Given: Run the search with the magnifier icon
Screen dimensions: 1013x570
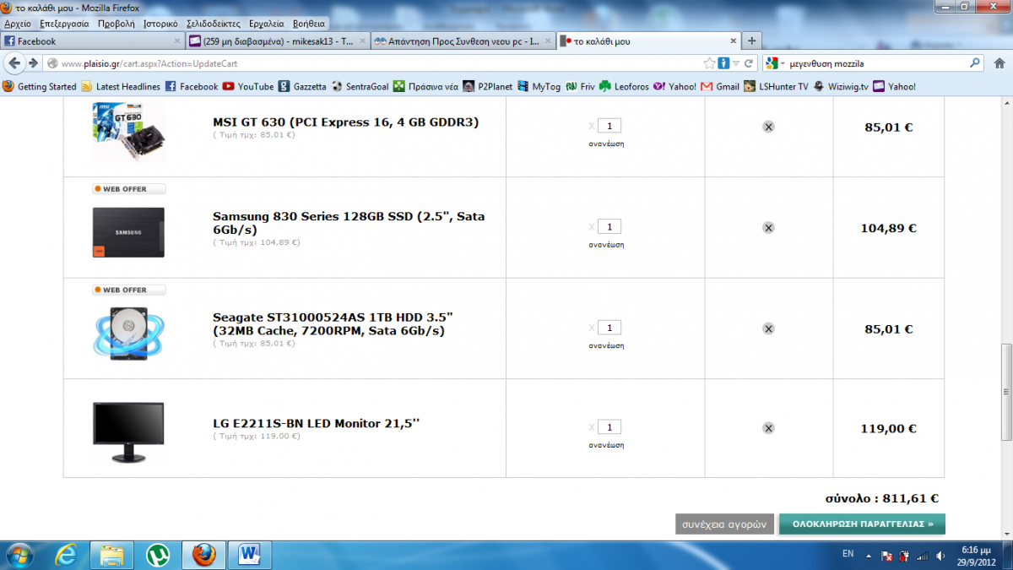Looking at the screenshot, I should pos(975,63).
